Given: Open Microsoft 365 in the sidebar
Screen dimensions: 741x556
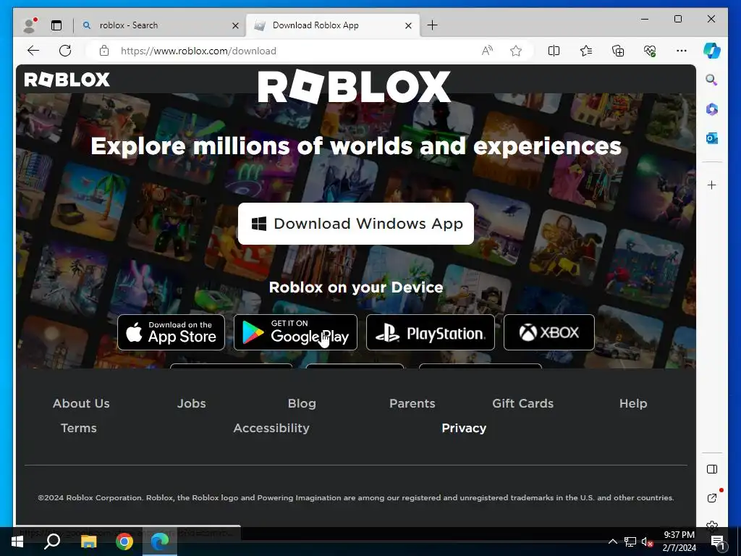Looking at the screenshot, I should pyautogui.click(x=712, y=110).
